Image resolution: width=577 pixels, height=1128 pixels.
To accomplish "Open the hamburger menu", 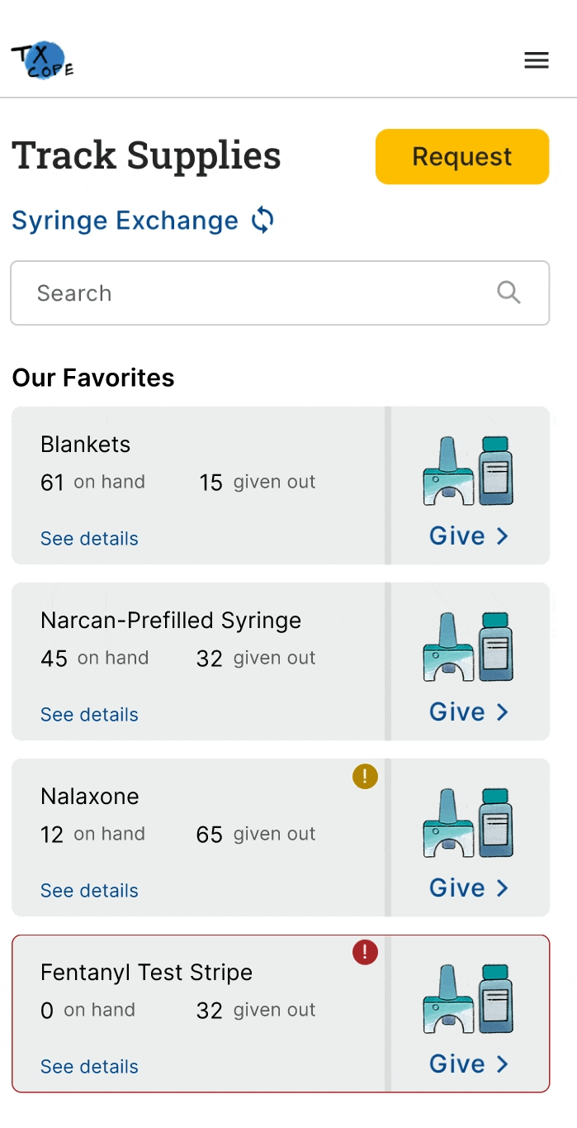I will 537,60.
